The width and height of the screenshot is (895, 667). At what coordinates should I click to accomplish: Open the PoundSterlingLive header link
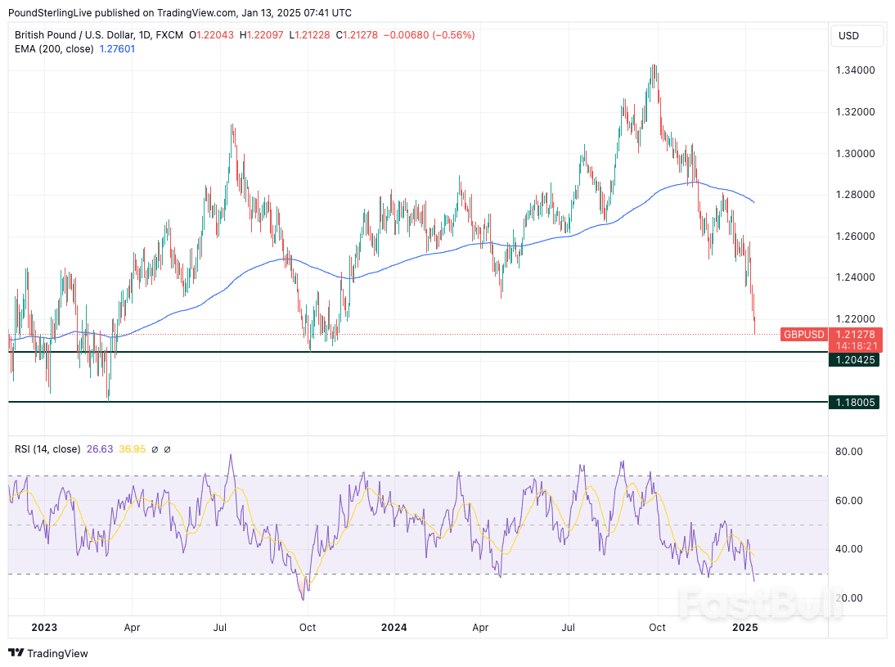coord(49,12)
